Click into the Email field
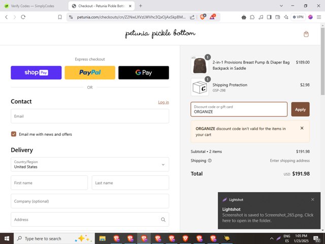Screen dimensions: 325x244 coord(90,116)
